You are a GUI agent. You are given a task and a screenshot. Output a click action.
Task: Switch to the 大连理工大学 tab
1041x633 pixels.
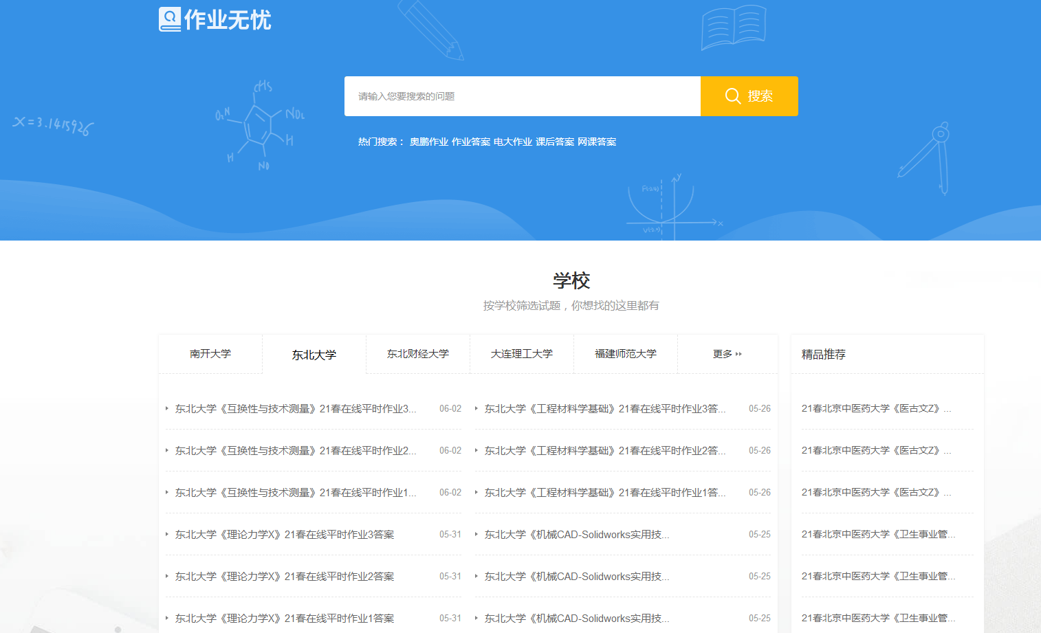522,354
